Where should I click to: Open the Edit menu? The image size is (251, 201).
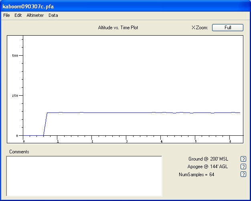(18, 15)
